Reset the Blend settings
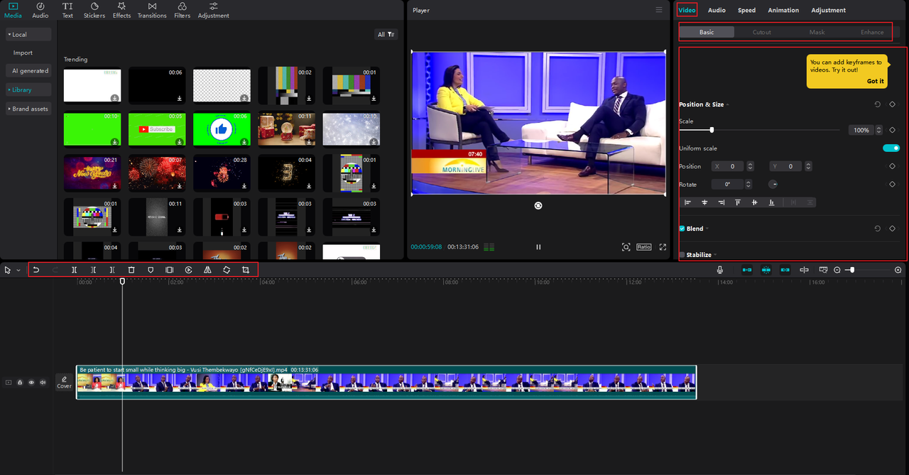 877,229
